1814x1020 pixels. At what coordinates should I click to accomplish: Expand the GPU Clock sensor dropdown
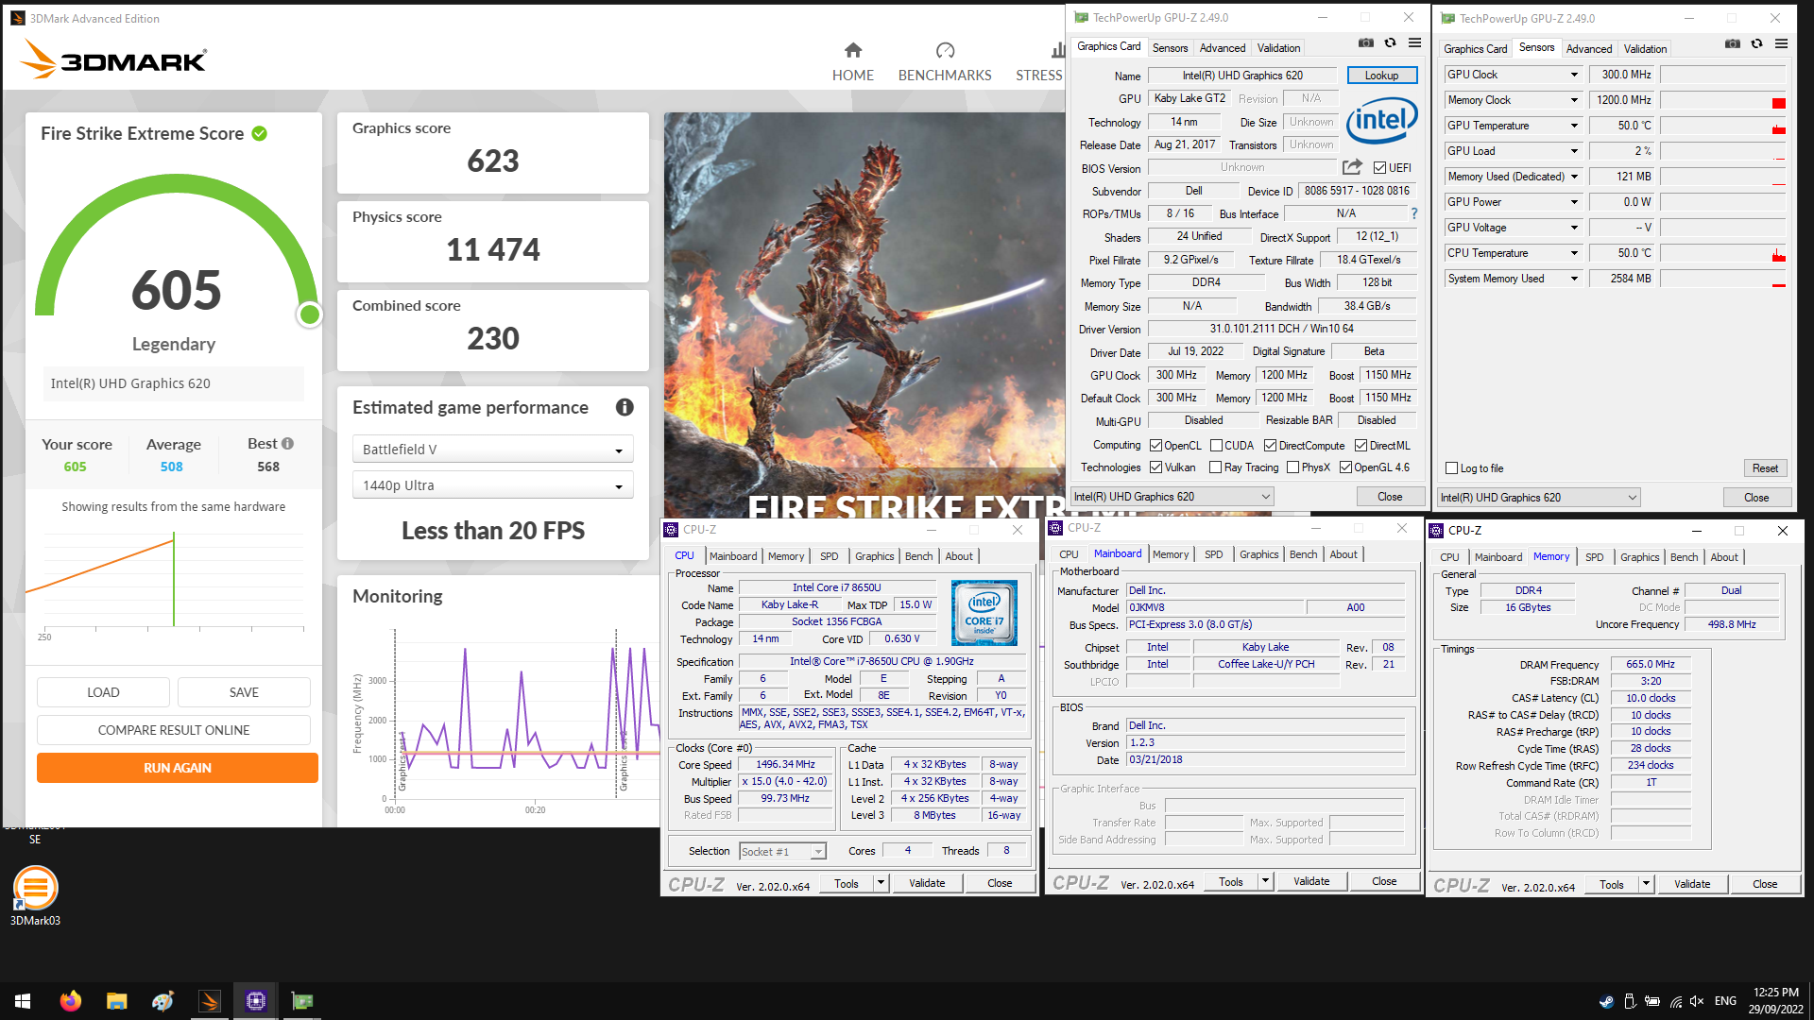[1574, 75]
